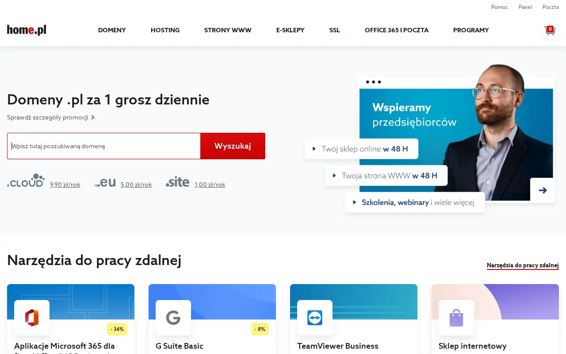The image size is (566, 354).
Task: Click Twoja strona WWW w 48 H
Action: click(386, 176)
